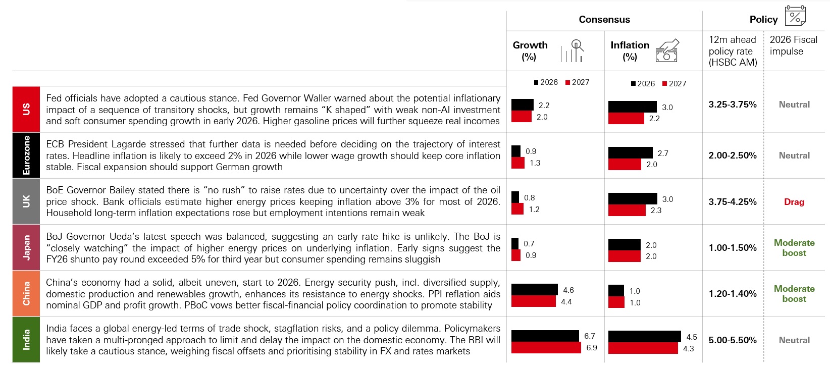Click the US 3.25-3.75% policy rate
This screenshot has height=369, width=830.
[733, 104]
